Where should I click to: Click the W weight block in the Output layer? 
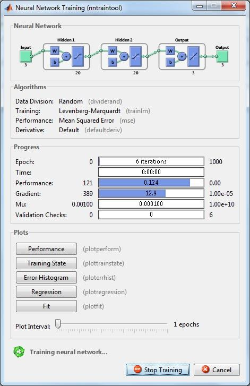170,51
